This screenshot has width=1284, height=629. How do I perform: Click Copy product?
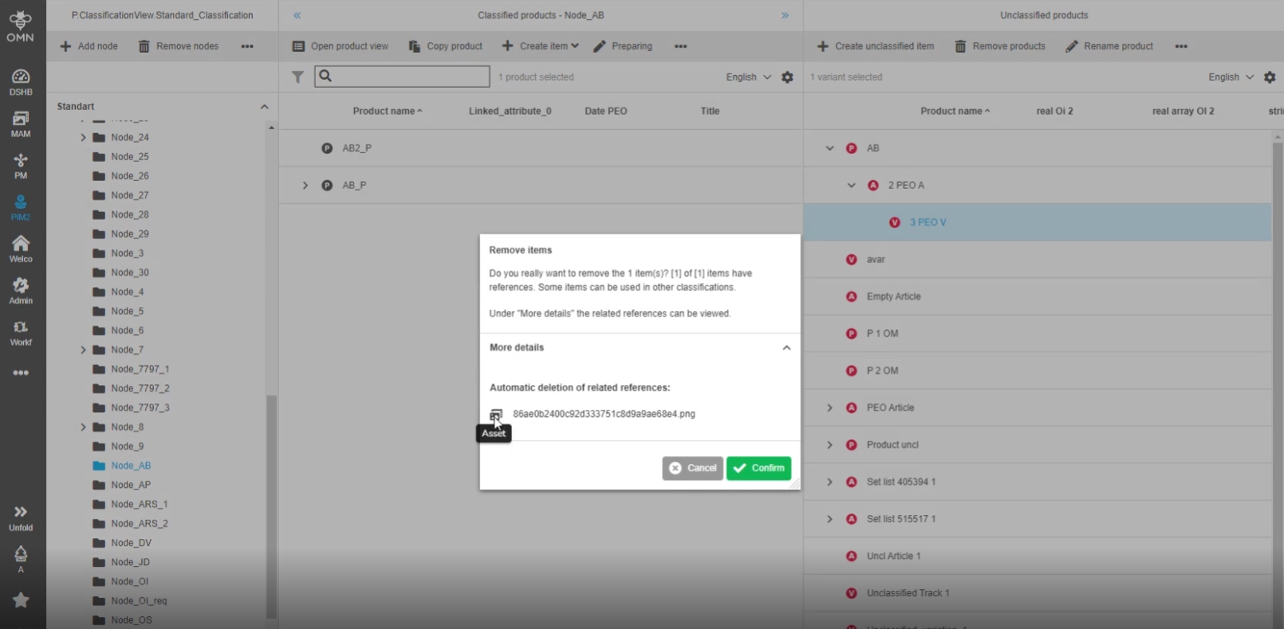click(x=445, y=46)
